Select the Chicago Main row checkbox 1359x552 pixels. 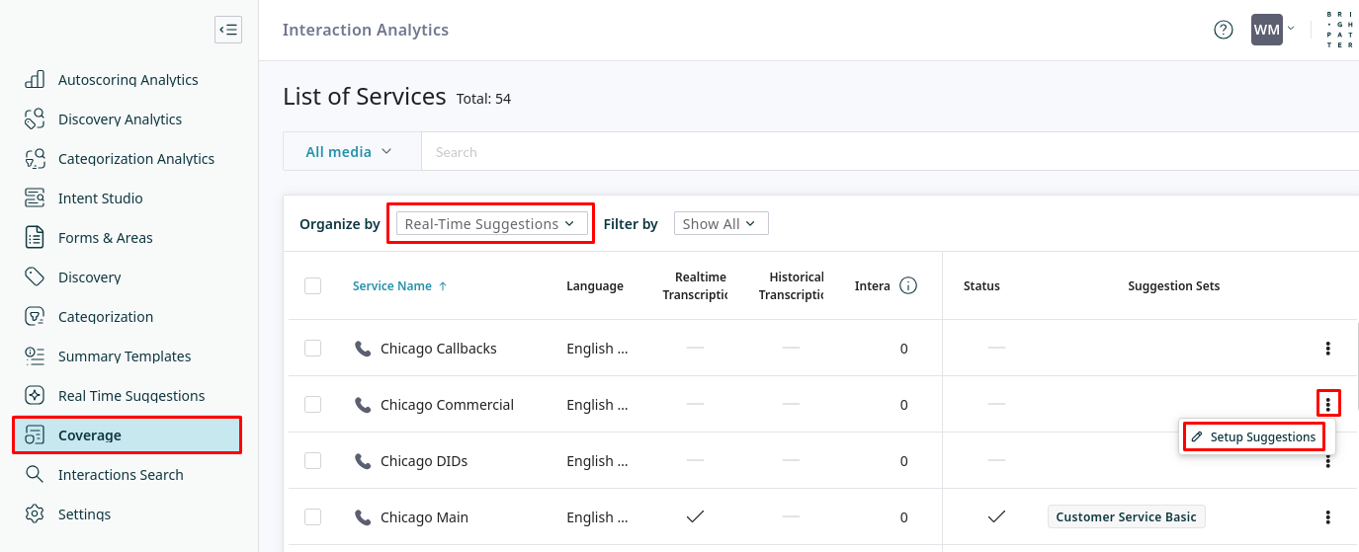click(313, 517)
